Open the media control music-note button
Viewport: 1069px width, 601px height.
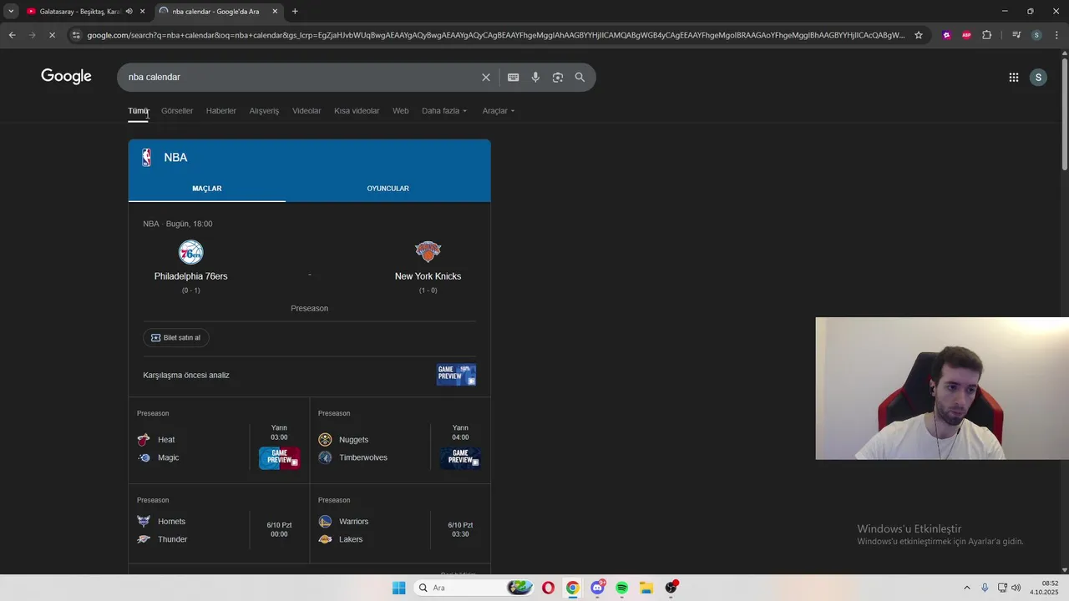click(1016, 35)
